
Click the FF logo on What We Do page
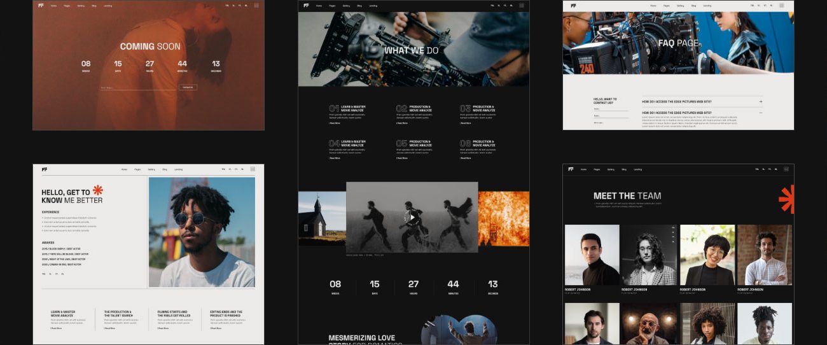tap(306, 5)
